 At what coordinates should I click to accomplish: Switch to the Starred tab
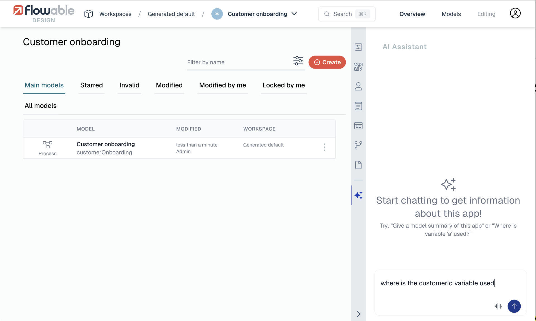coord(92,85)
